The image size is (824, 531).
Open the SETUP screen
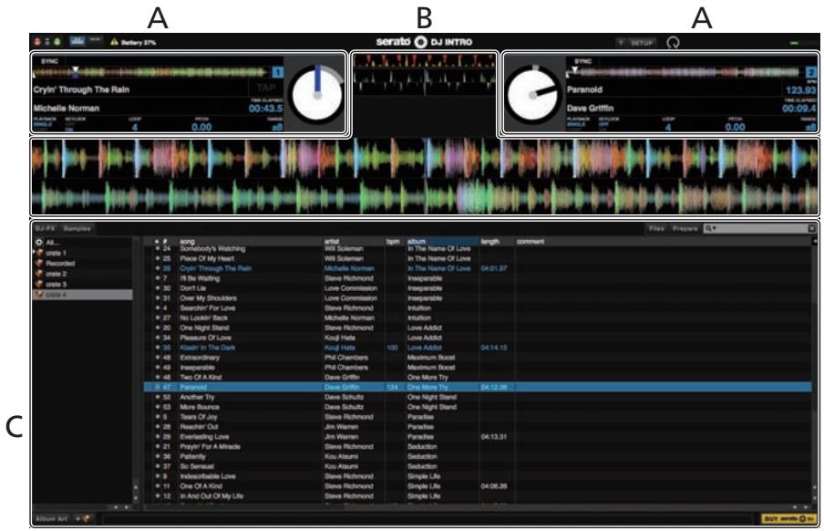point(641,43)
